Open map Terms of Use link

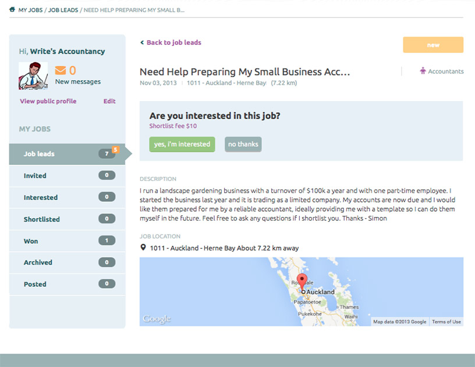tap(446, 322)
